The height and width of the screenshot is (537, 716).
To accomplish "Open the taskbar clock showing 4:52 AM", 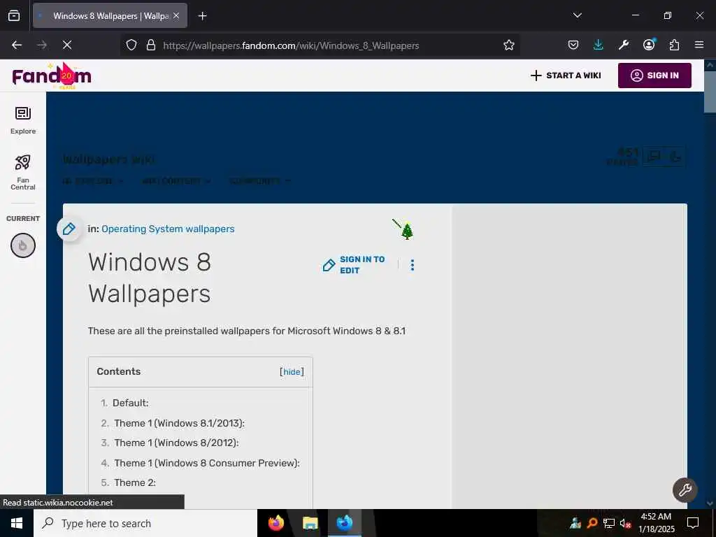I will coord(656,523).
